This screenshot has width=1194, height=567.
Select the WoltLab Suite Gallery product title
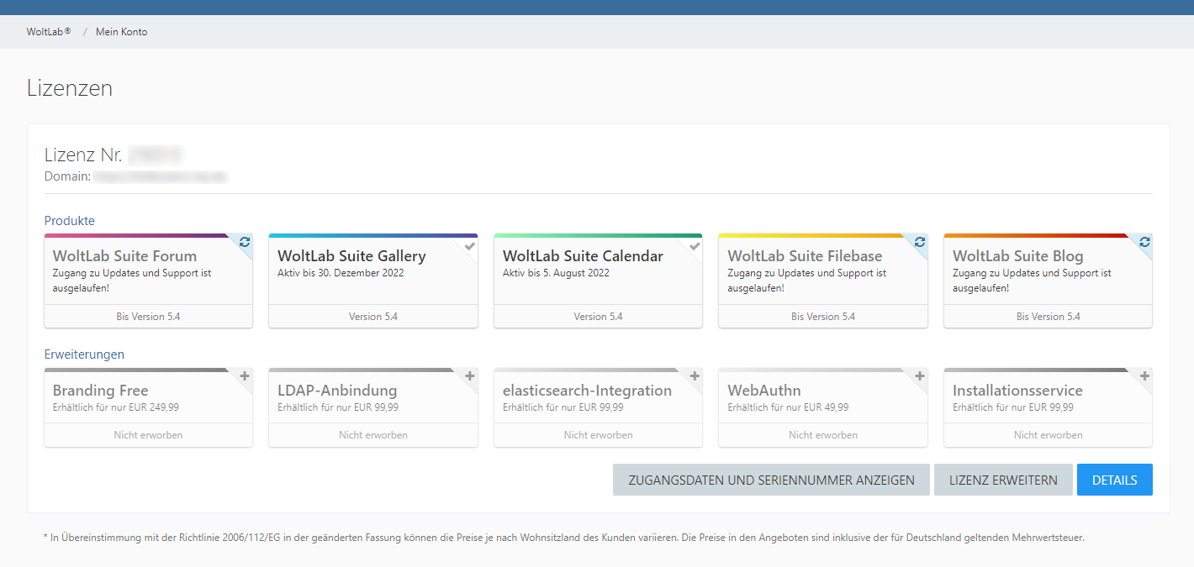click(x=351, y=256)
